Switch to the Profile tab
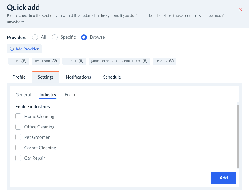Viewport: 249px width, 194px height. (19, 77)
